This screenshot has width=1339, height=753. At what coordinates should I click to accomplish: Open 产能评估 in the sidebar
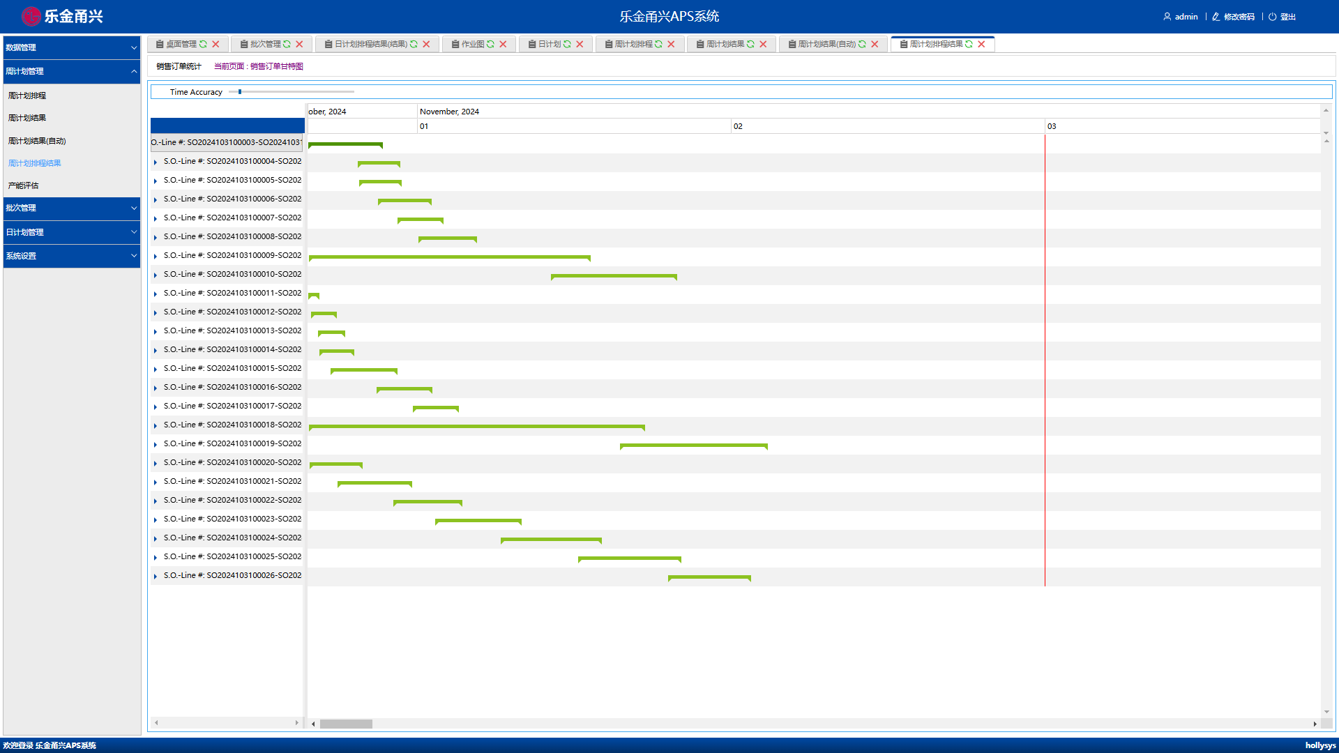coord(24,185)
